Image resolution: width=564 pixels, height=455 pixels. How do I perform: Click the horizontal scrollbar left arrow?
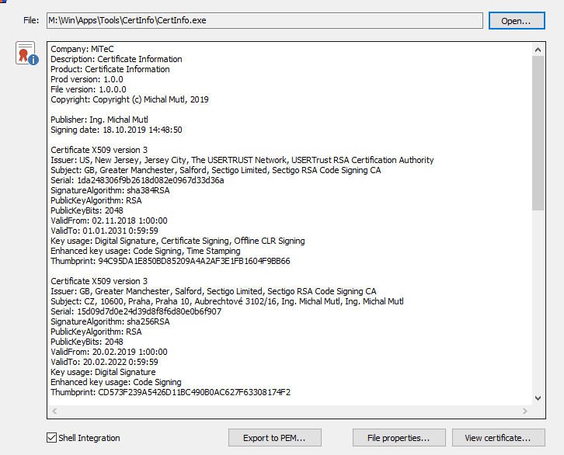54,411
